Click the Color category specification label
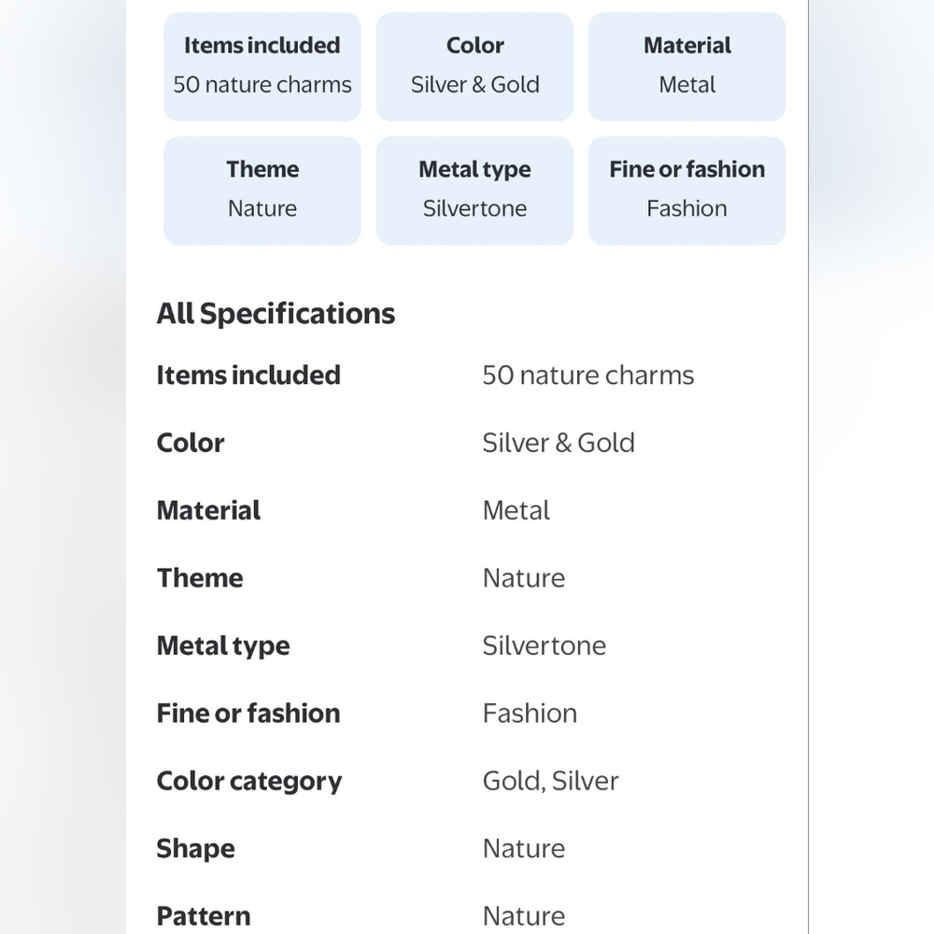Screen dimensions: 934x934 [x=249, y=781]
